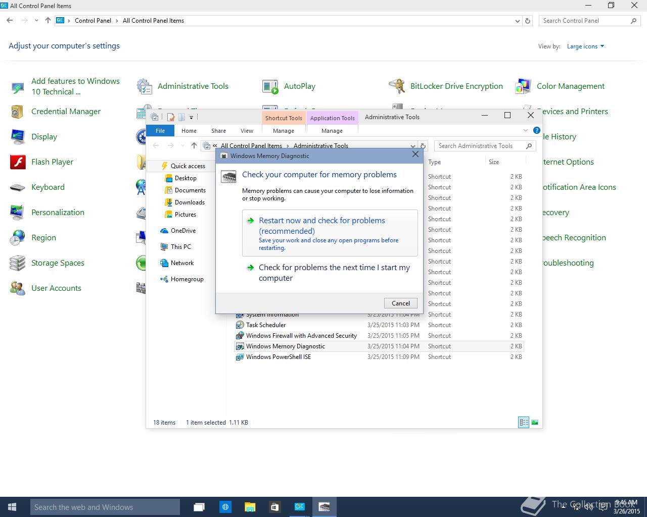Switch to large icons view in Explorer
647x517 pixels.
(534, 423)
